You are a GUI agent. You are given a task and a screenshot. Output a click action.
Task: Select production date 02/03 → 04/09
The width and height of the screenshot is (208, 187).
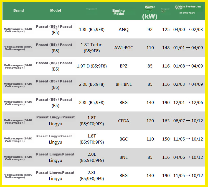(188, 84)
